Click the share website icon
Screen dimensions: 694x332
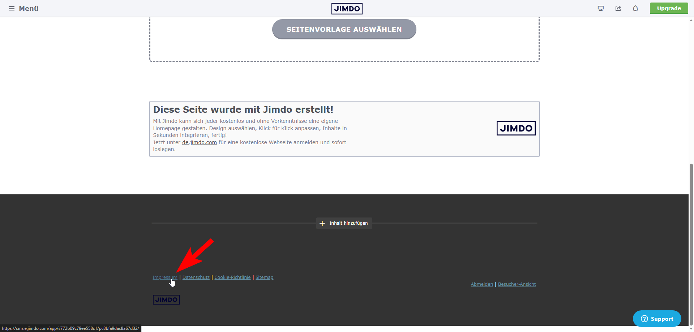click(x=618, y=8)
